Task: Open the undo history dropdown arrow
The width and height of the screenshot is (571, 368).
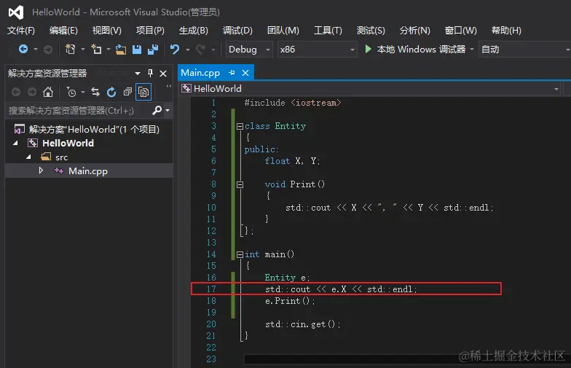Action: pyautogui.click(x=188, y=50)
